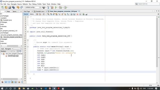This screenshot has width=160, height=90.
Task: Open the Refactor menu
Action: pyautogui.click(x=25, y=4)
